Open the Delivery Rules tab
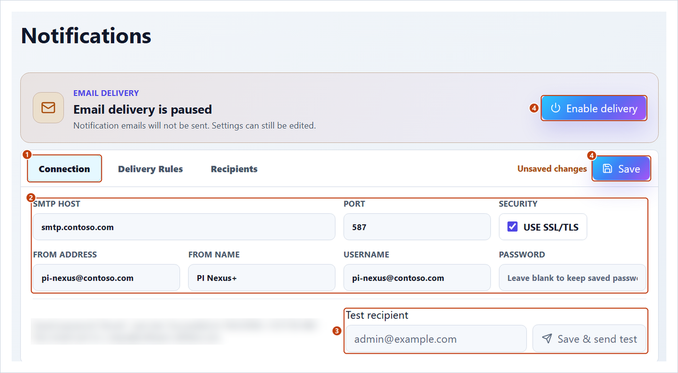This screenshot has height=373, width=678. (150, 169)
